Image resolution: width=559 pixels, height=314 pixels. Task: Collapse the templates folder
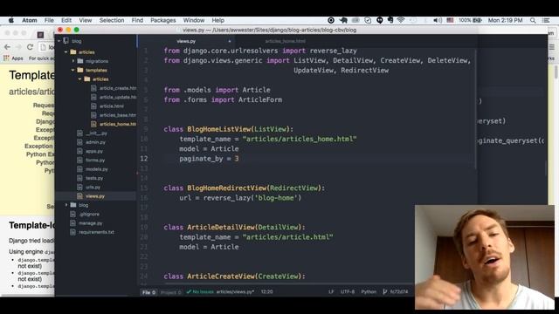[x=72, y=70]
